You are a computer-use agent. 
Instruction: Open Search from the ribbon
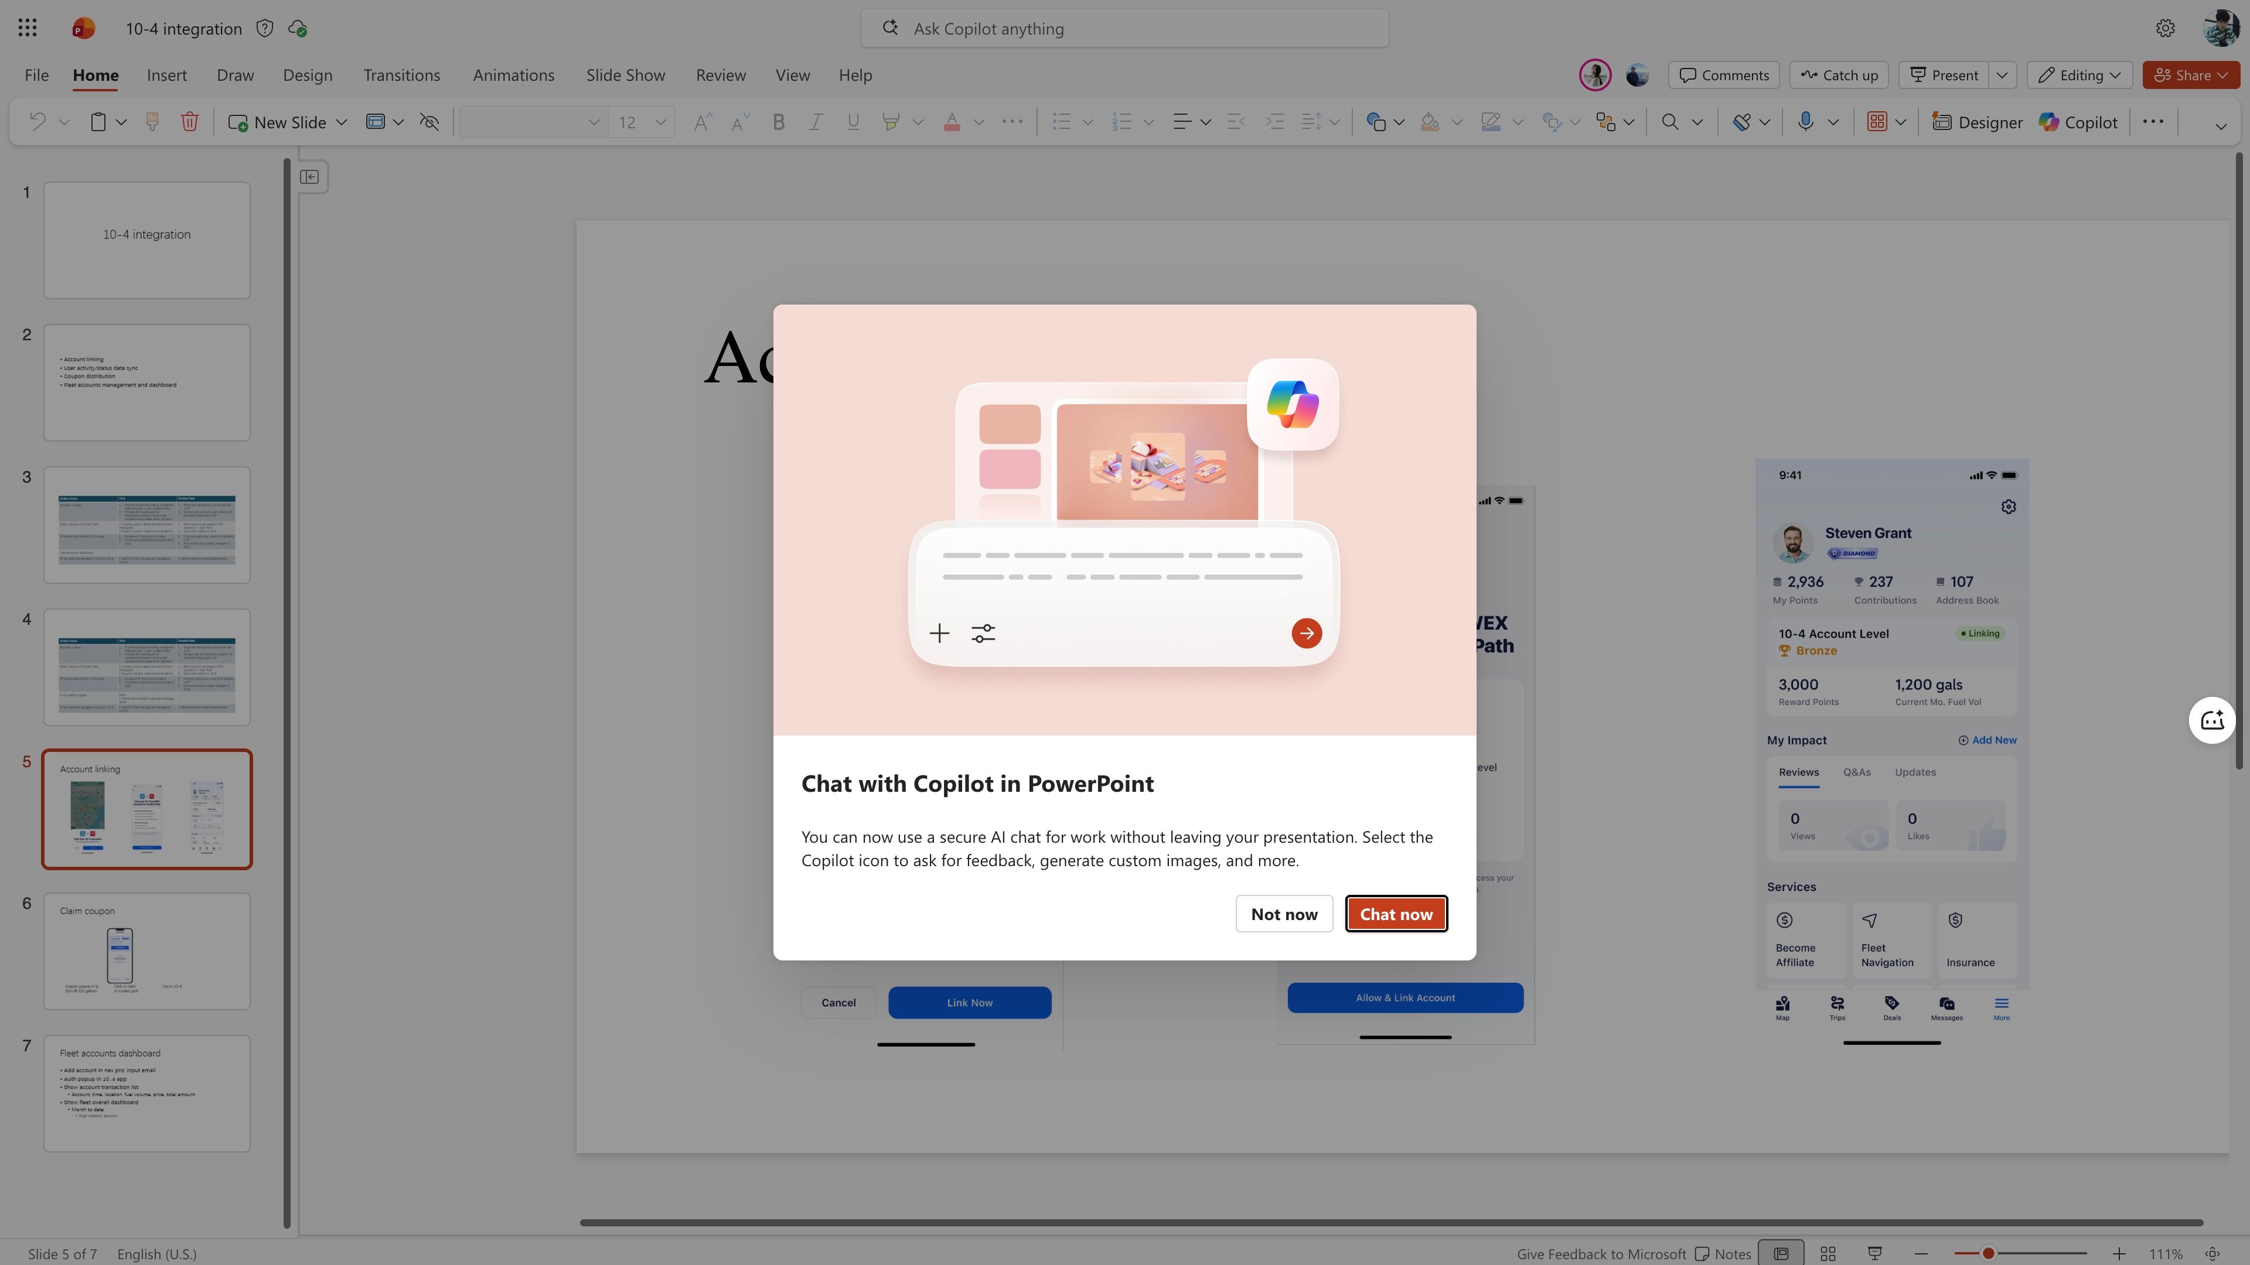1669,121
